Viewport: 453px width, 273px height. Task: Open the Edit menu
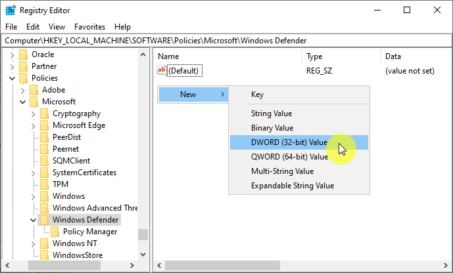(33, 27)
